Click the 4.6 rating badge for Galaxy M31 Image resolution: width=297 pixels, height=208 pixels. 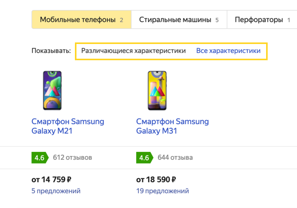[x=145, y=158]
